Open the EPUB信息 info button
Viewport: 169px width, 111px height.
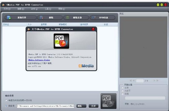(x=103, y=17)
